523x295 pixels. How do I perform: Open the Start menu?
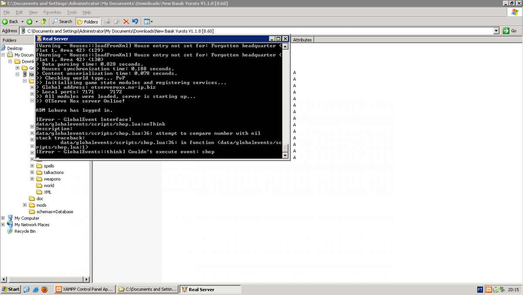click(11, 289)
